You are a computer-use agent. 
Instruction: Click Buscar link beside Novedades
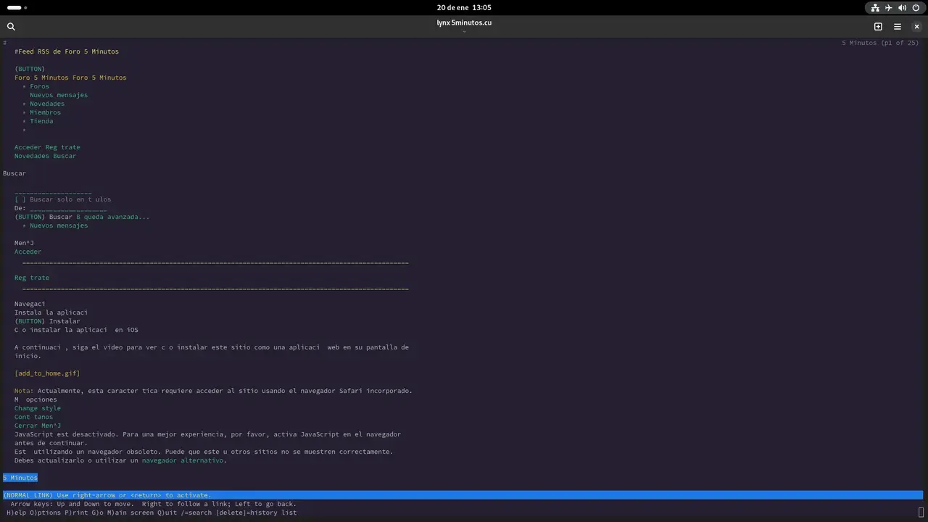[x=65, y=156]
